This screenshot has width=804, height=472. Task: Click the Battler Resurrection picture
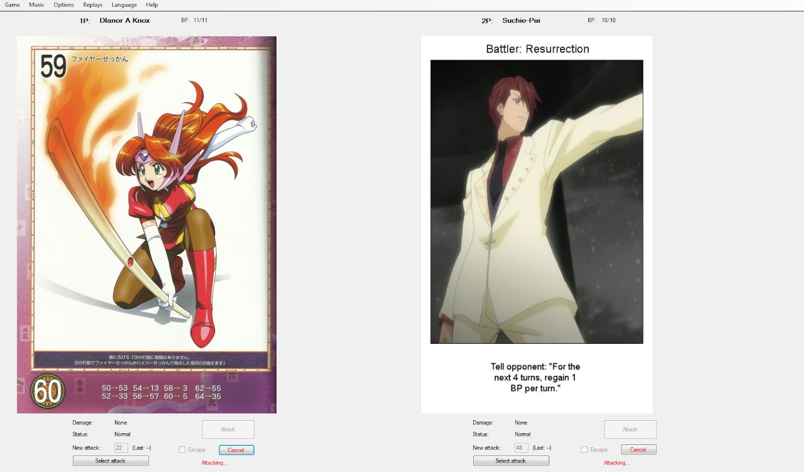(x=537, y=202)
